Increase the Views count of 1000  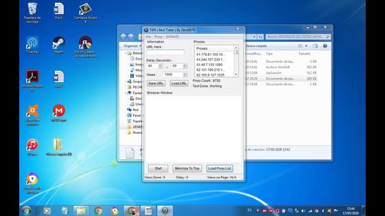point(185,73)
